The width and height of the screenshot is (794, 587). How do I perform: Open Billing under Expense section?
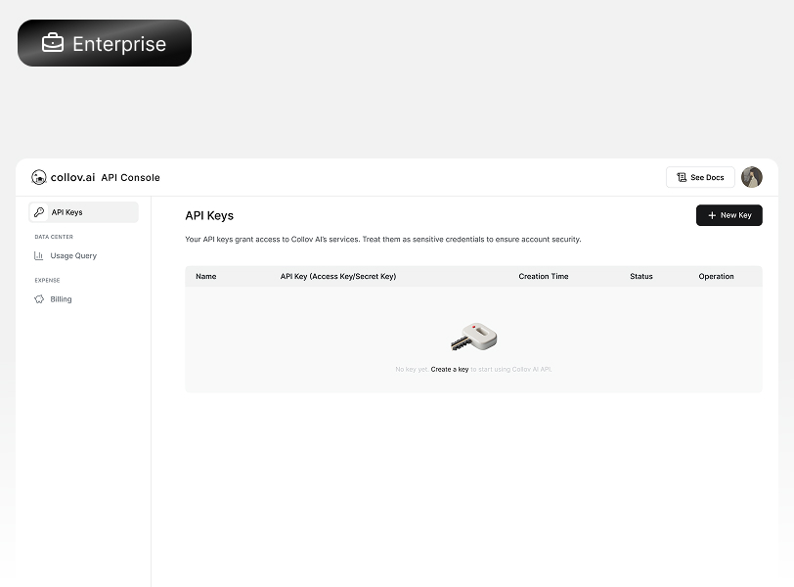coord(61,298)
